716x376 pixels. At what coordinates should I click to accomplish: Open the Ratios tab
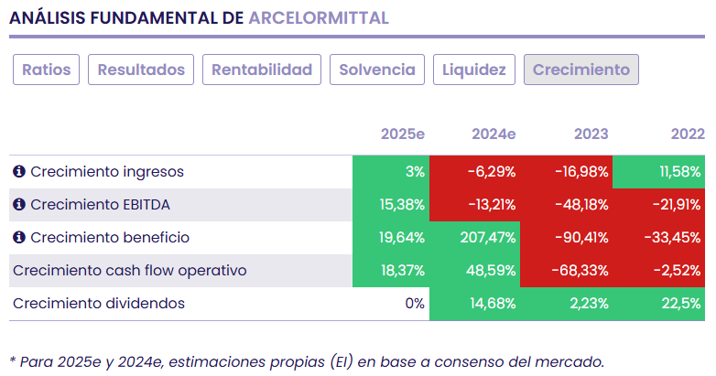pos(47,70)
